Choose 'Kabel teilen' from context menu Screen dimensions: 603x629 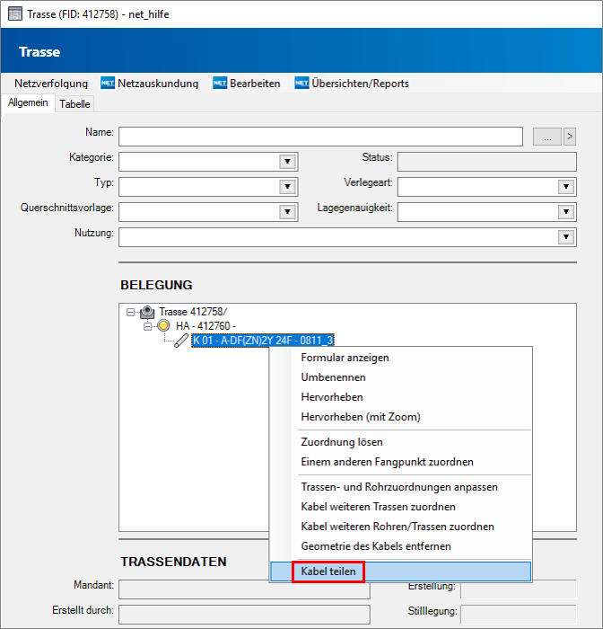[x=328, y=571]
